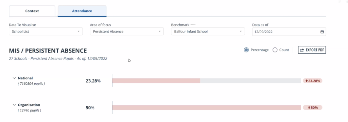Open the calendar date picker icon
The width and height of the screenshot is (348, 122).
click(x=322, y=32)
